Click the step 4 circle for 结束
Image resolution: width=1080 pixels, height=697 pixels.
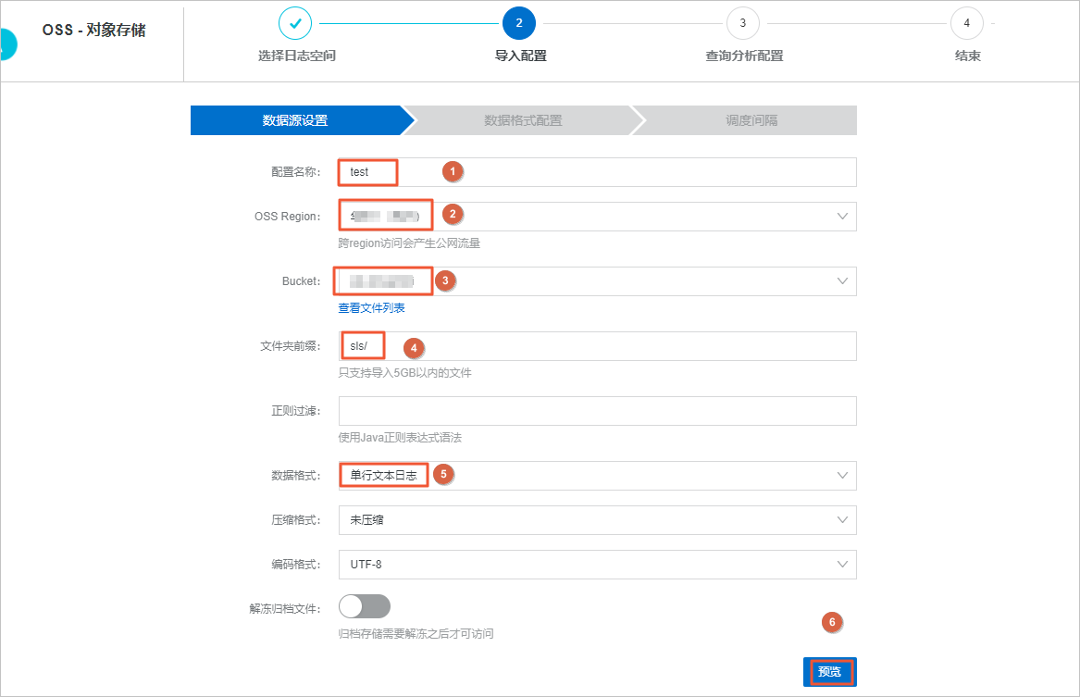pos(967,23)
